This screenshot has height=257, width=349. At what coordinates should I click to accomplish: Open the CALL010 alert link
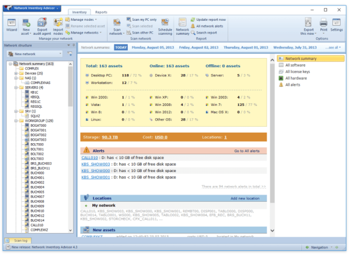tap(89, 158)
